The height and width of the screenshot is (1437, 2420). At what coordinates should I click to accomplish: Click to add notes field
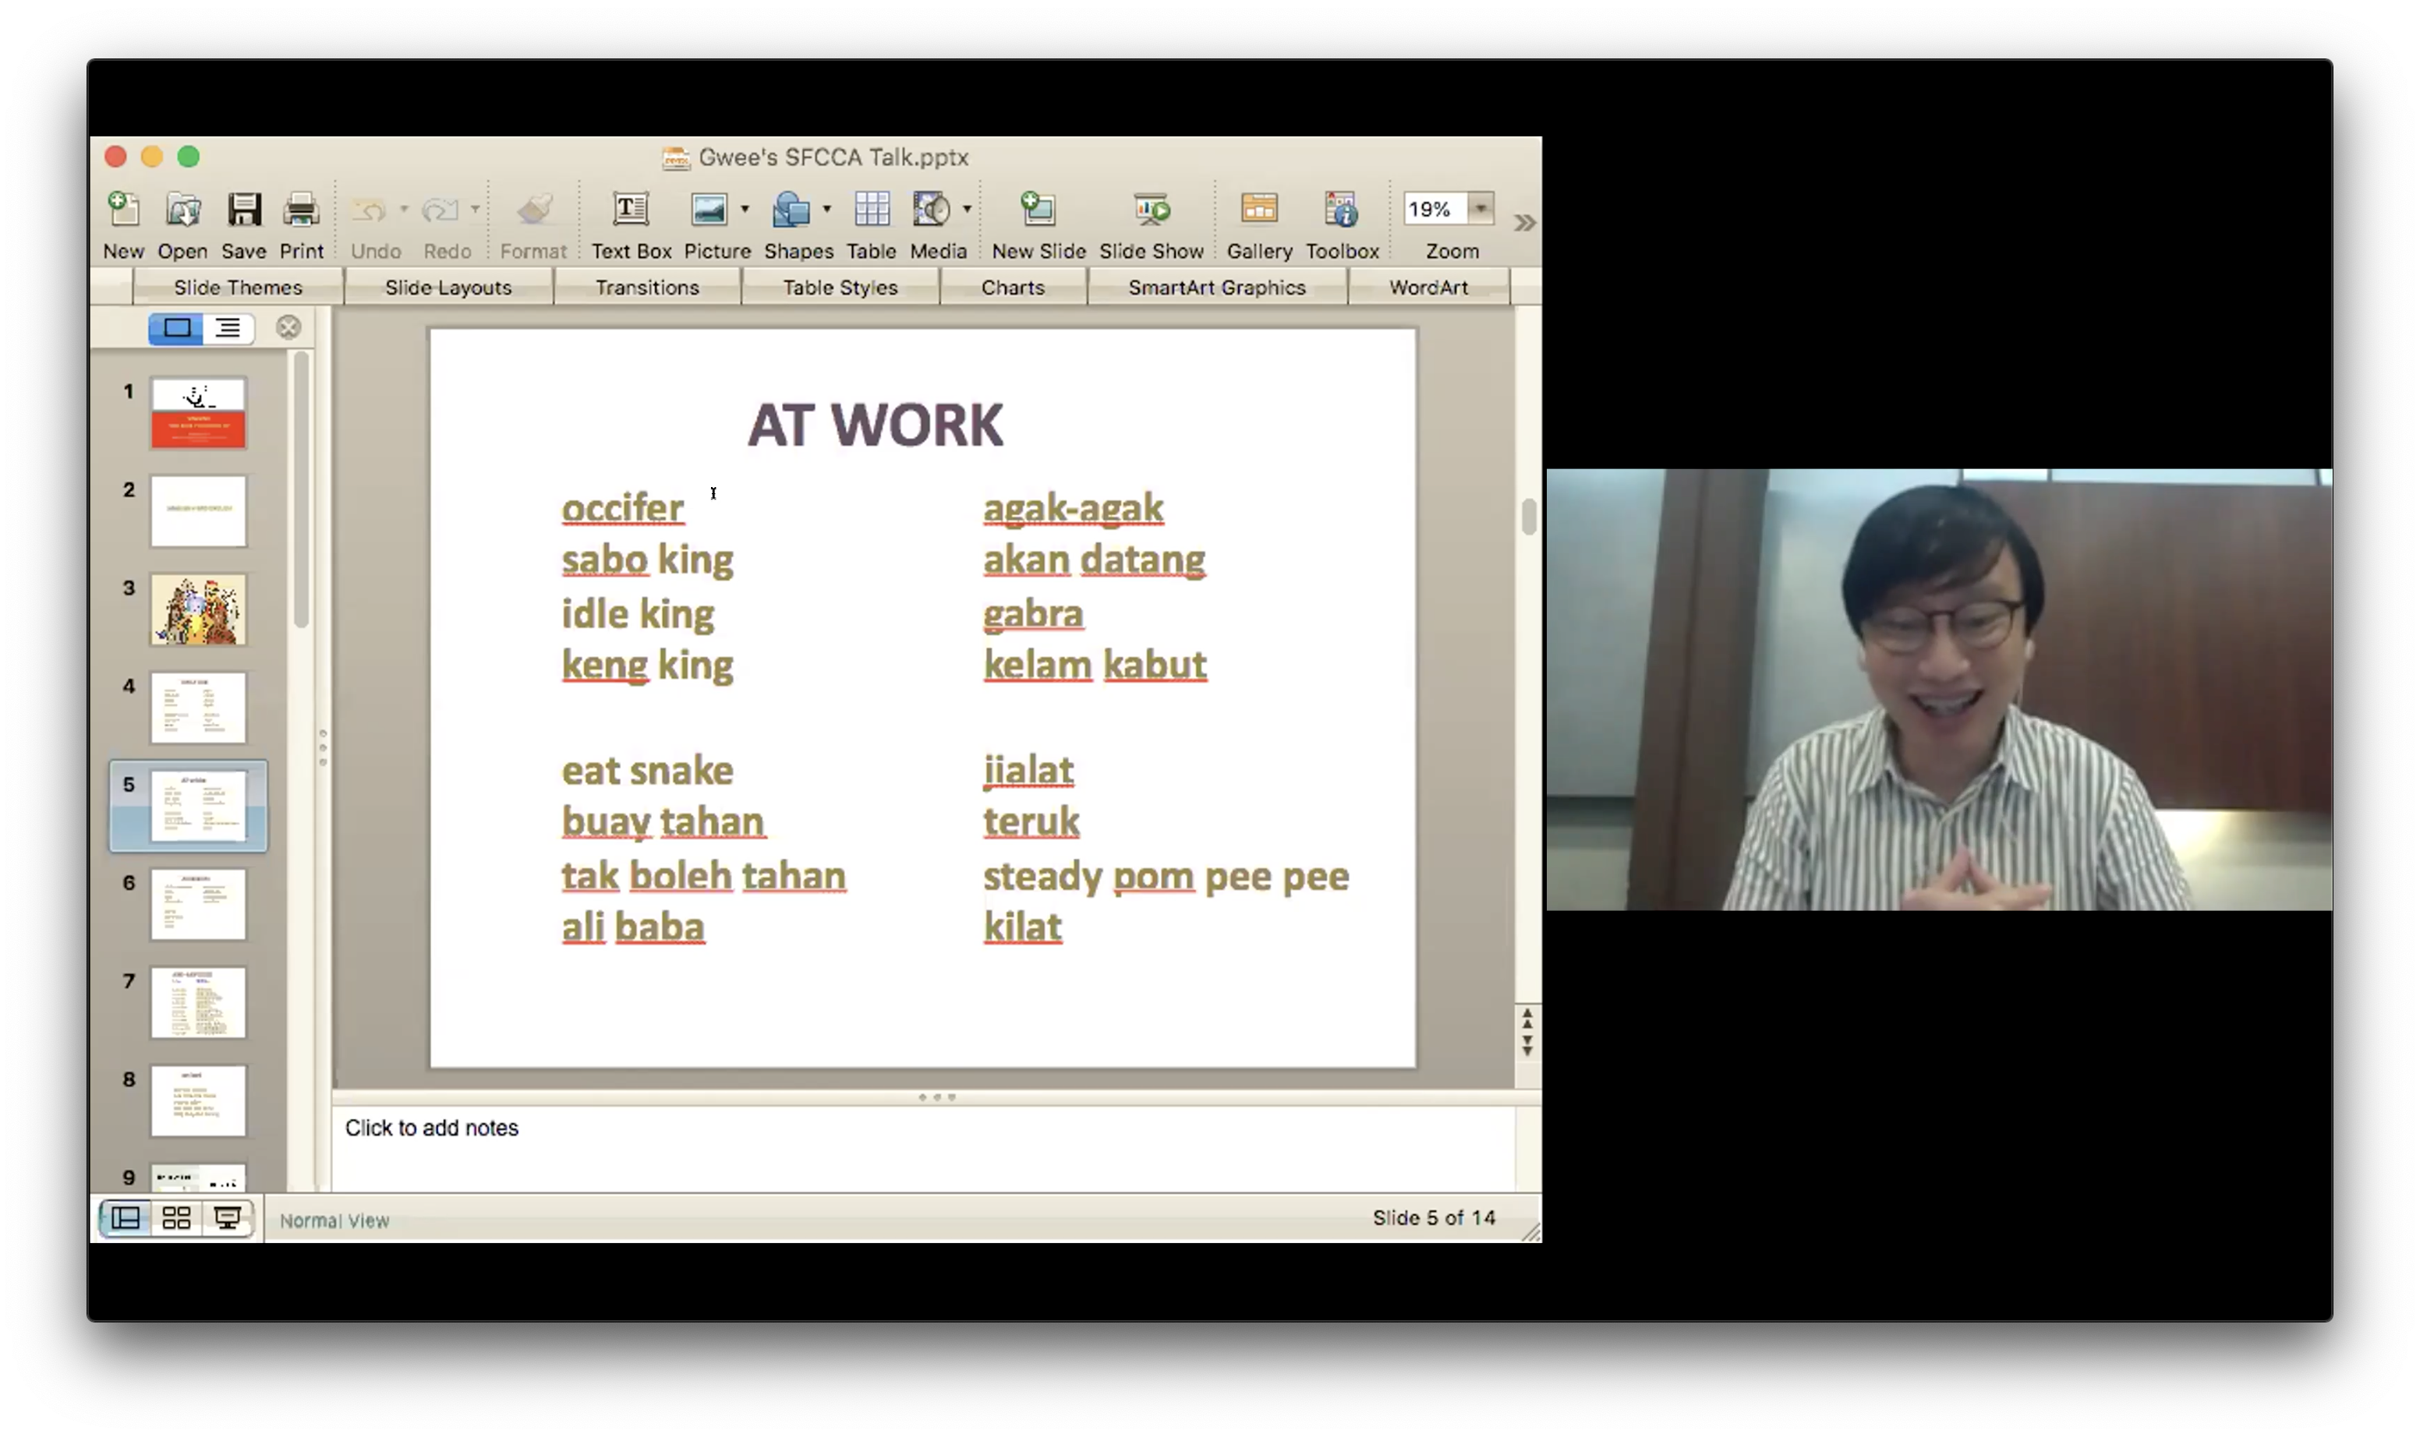[x=923, y=1149]
